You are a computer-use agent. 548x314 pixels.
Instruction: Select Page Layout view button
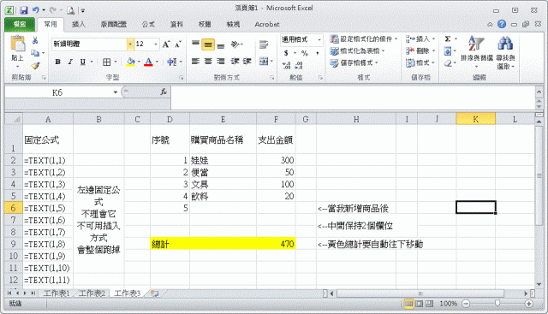tap(419, 304)
